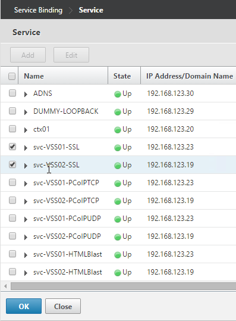Check the svc-VSS01-PCoIPTCP checkbox

pyautogui.click(x=12, y=182)
